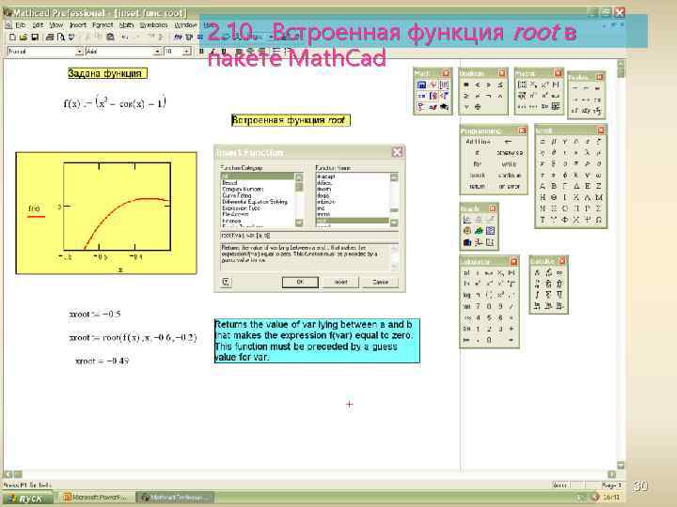Insert capital Delta from Greek palette

pos(576,186)
